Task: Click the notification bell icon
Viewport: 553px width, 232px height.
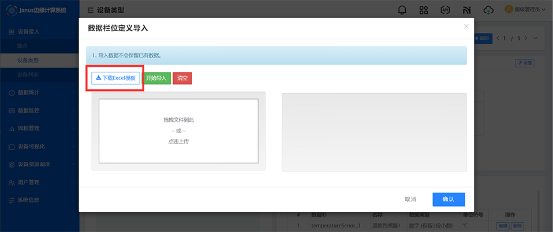Action: click(402, 10)
